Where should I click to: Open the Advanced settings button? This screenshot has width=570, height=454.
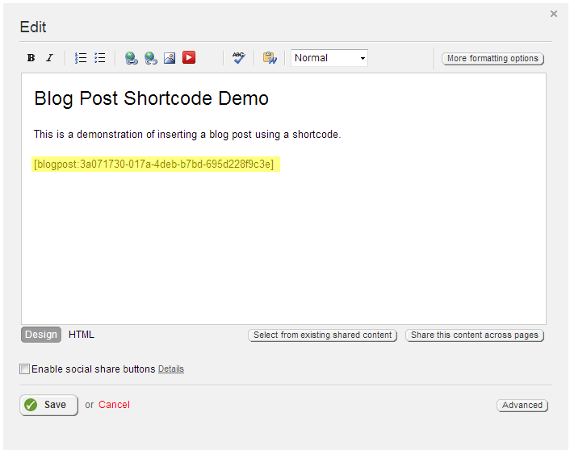pyautogui.click(x=522, y=405)
